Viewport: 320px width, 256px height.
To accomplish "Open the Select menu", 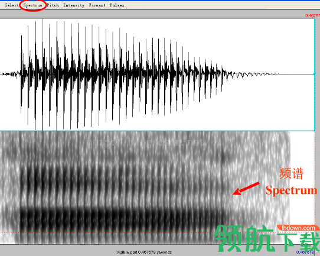I will 11,5.
